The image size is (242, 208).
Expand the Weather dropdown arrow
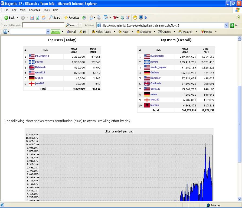196,31
